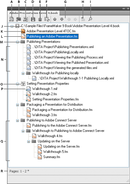This screenshot has height=184, width=130.
Task: Select Updating on the Server.fm
Action: (62, 146)
